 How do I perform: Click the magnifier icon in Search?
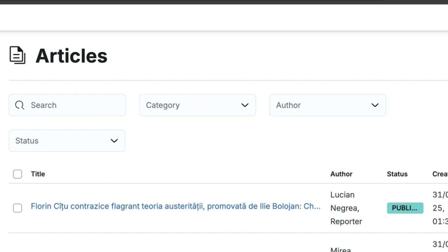tap(20, 105)
